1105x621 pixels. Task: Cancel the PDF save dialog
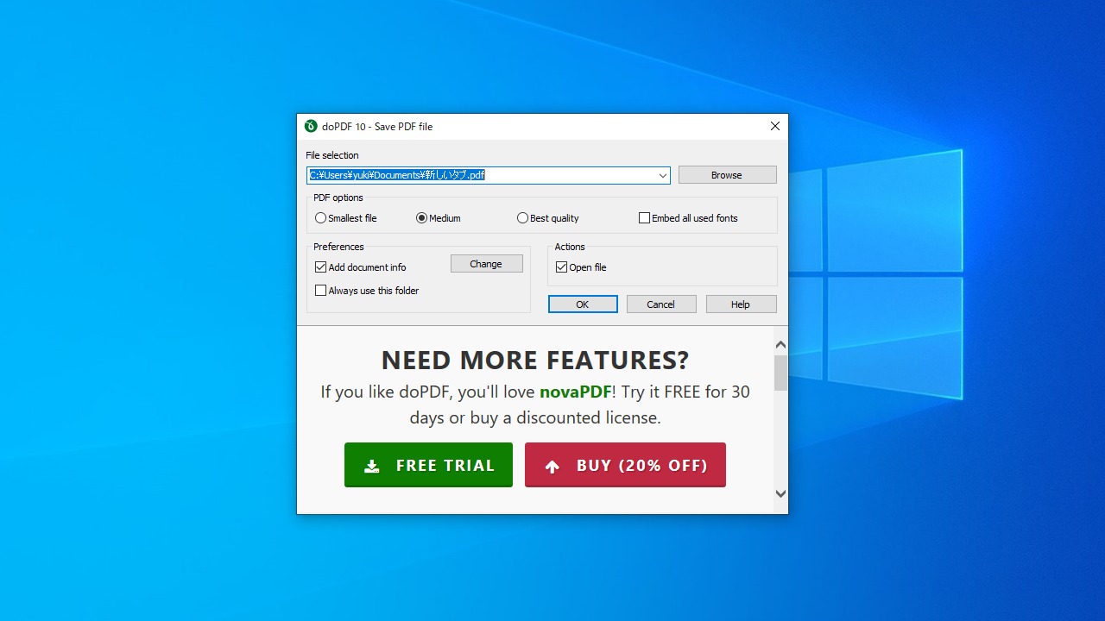tap(661, 304)
